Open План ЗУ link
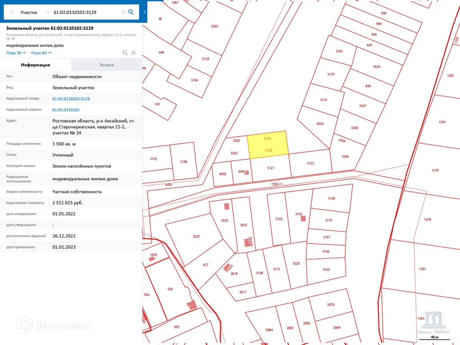 click(x=16, y=53)
